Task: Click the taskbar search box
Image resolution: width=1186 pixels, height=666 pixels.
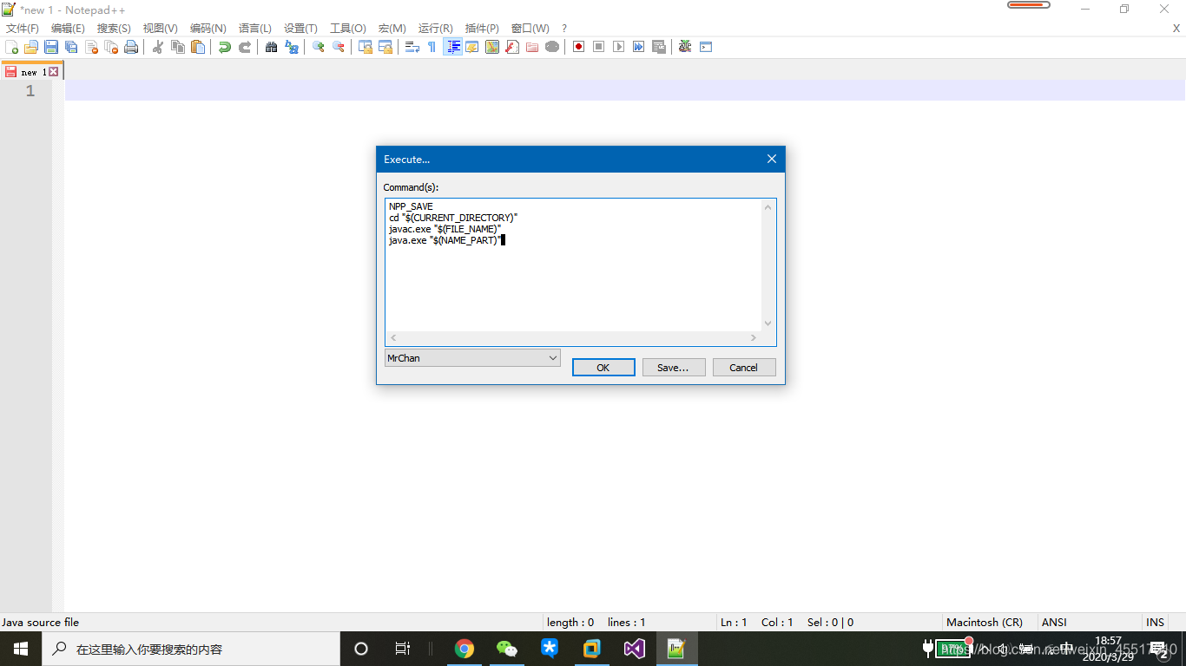Action: 191,649
